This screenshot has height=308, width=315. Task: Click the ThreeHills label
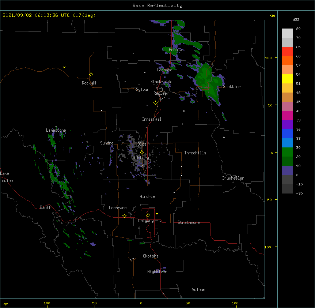(195, 153)
